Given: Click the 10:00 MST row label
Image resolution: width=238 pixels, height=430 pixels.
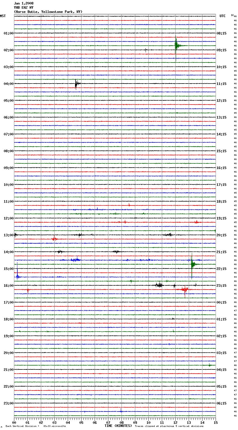Looking at the screenshot, I should [8, 185].
